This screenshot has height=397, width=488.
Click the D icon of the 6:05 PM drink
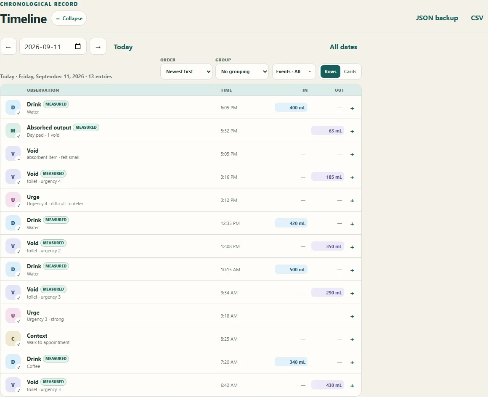pos(13,107)
